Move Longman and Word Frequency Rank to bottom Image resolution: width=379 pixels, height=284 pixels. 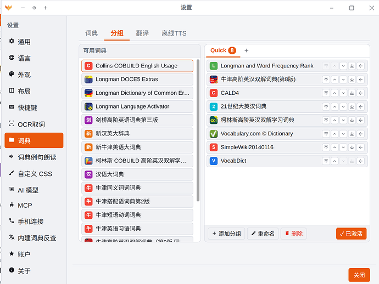(x=352, y=66)
